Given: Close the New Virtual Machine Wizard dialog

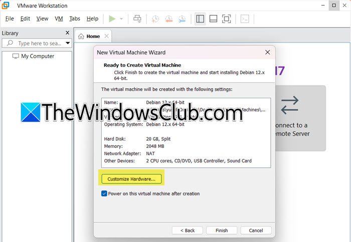Looking at the screenshot, I should 267,52.
